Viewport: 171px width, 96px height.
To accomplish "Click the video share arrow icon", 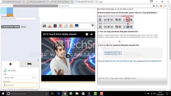I will [x=91, y=34].
